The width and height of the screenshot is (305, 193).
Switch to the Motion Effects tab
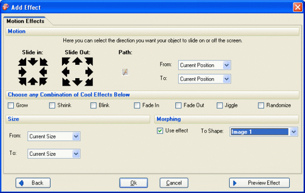[x=25, y=21]
